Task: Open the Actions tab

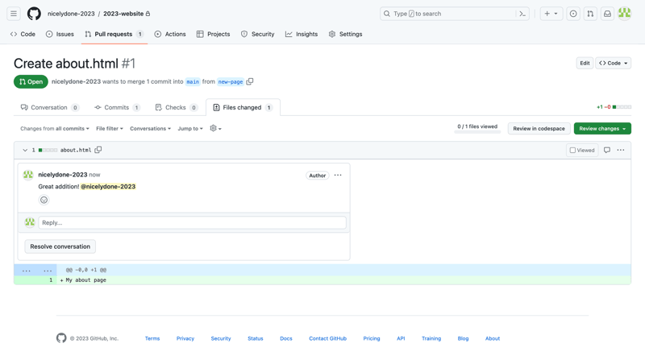Action: tap(170, 34)
